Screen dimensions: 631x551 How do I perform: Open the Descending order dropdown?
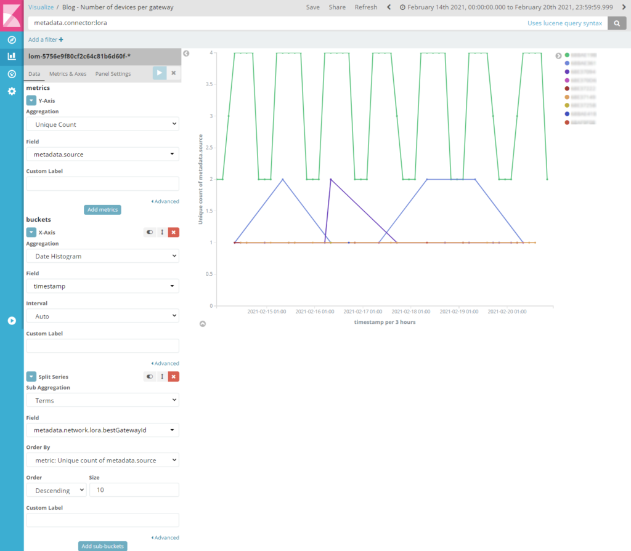(x=56, y=490)
